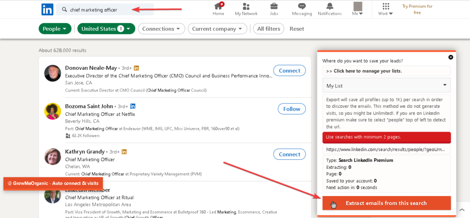Screen dimensions: 470x218
Task: Open the My List dropdown
Action: click(x=386, y=86)
